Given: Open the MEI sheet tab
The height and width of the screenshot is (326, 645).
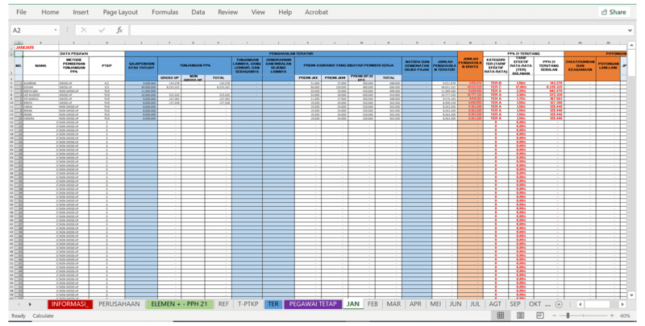Looking at the screenshot, I should (x=435, y=304).
